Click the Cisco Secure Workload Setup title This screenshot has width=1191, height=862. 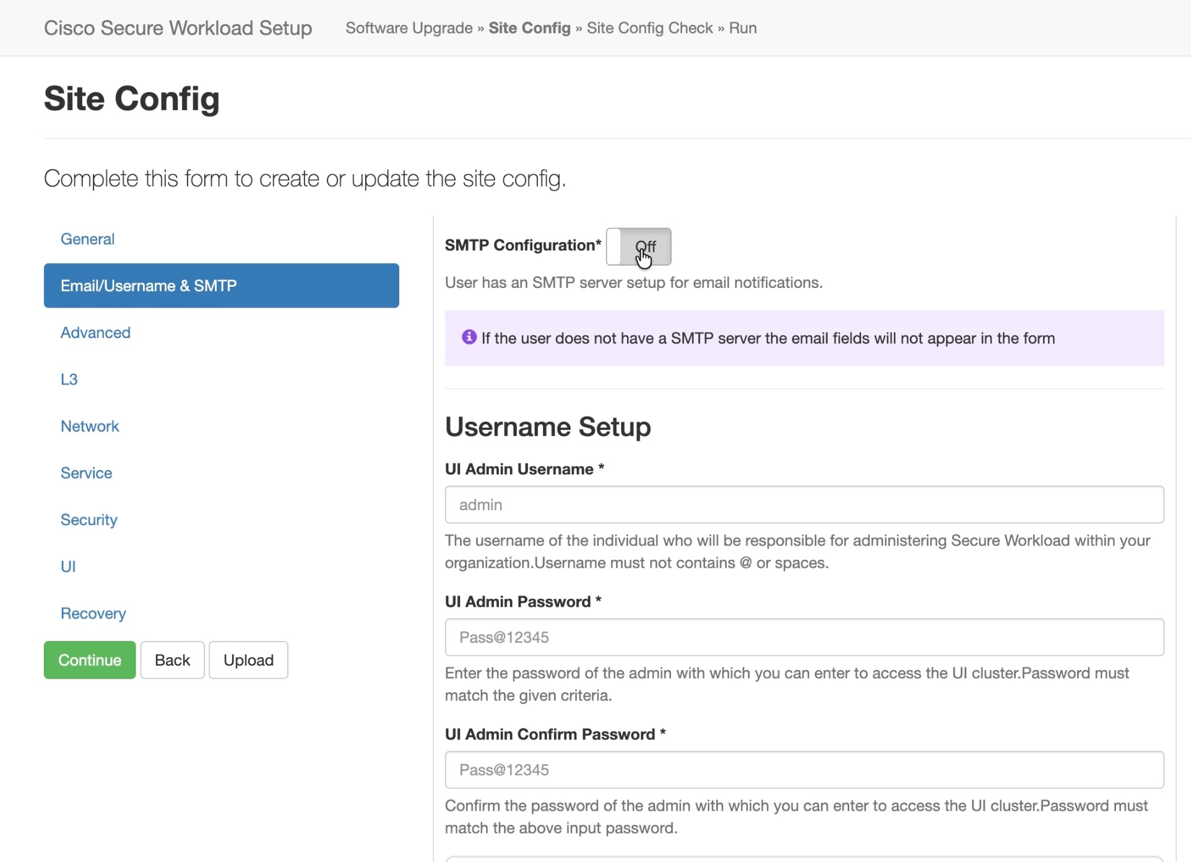178,28
